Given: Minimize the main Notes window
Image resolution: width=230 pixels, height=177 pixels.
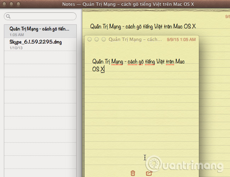Looking at the screenshot, I should 11,4.
